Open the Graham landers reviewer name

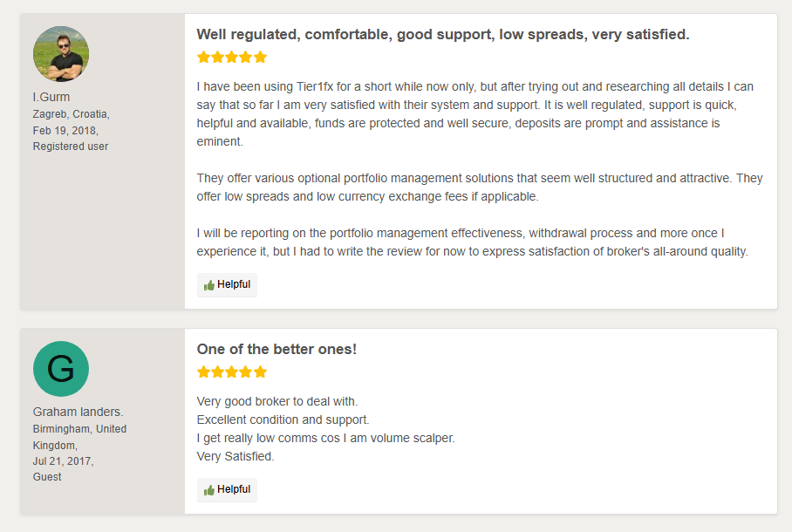click(79, 412)
